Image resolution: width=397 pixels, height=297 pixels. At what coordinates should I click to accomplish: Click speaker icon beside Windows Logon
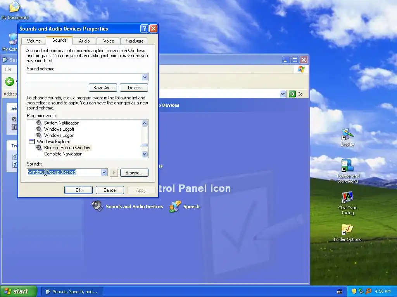[39, 135]
